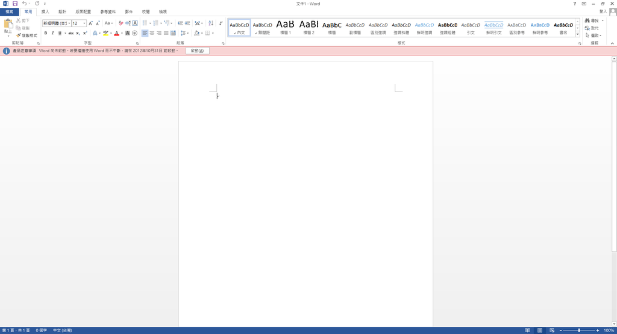Click the red font color button

pyautogui.click(x=116, y=33)
